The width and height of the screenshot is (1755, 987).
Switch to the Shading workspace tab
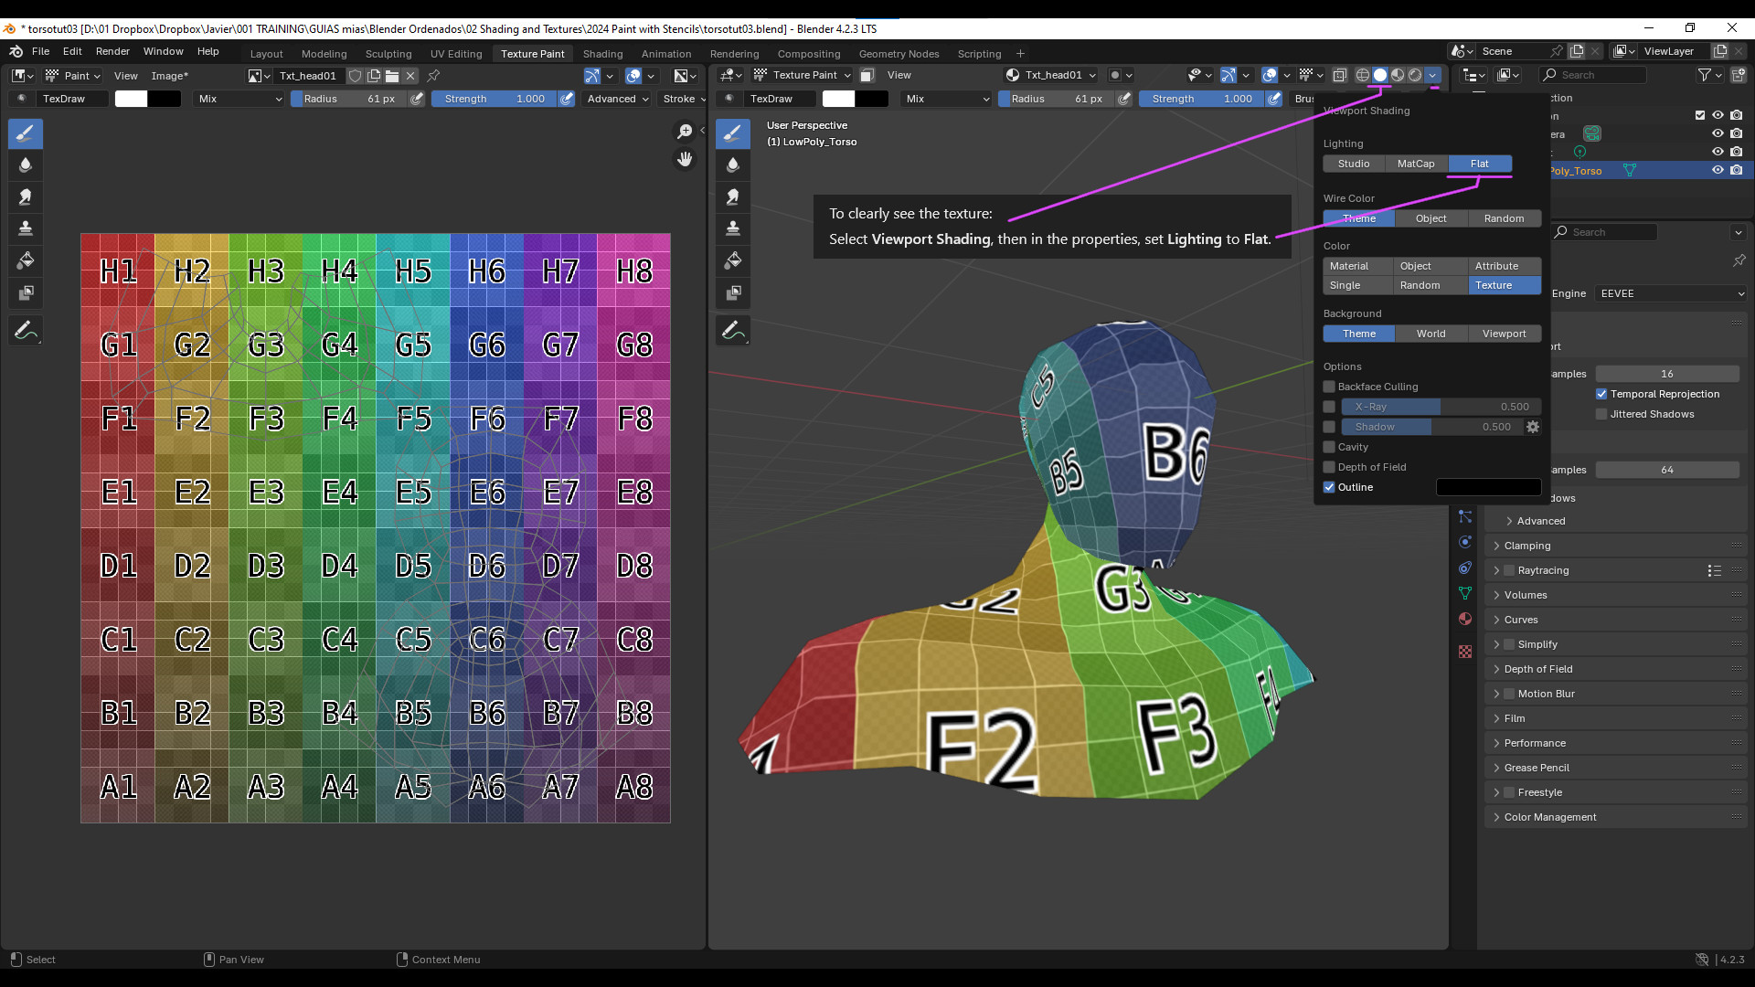tap(602, 54)
